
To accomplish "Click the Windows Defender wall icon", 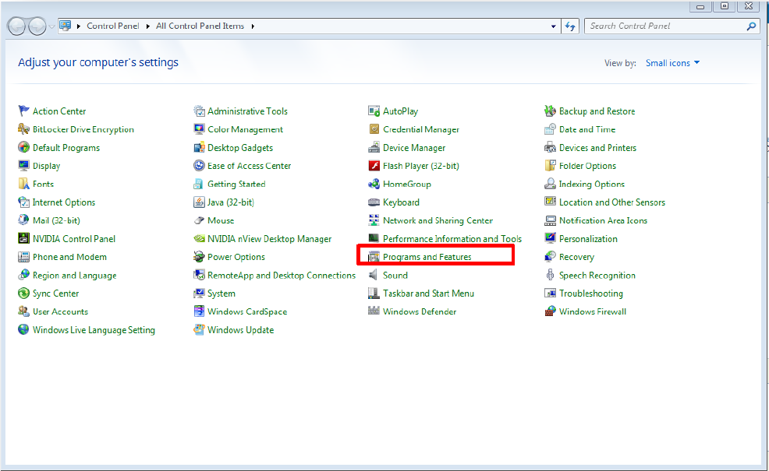I will pyautogui.click(x=374, y=311).
